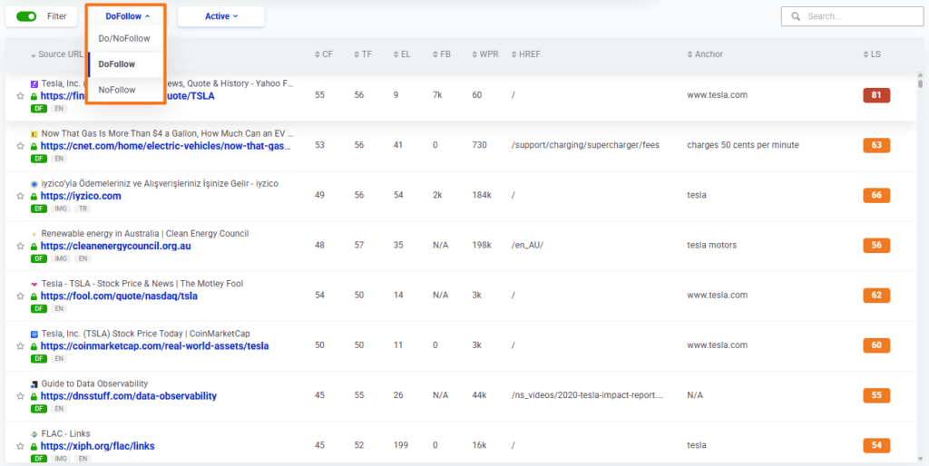Click the LS score 56 badge

point(876,245)
